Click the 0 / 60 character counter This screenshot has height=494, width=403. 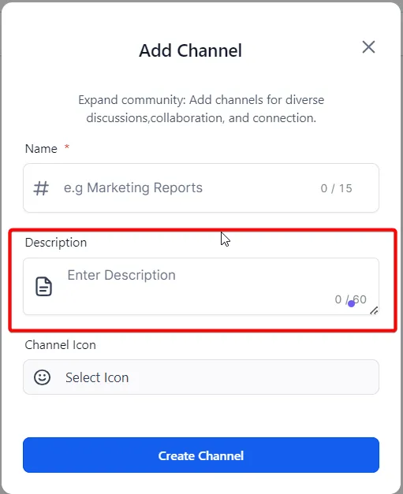tap(350, 299)
